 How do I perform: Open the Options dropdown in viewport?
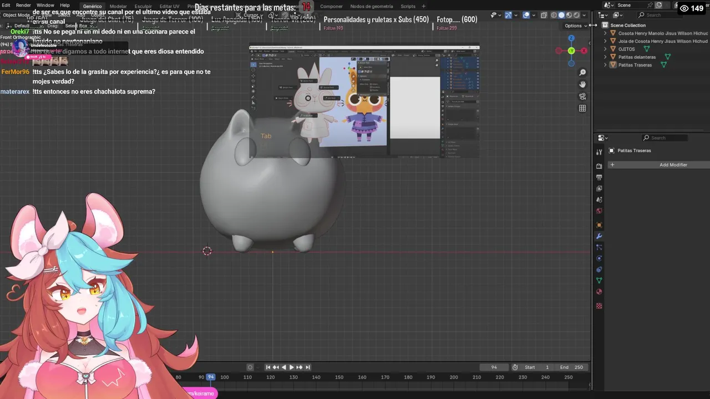coord(576,25)
